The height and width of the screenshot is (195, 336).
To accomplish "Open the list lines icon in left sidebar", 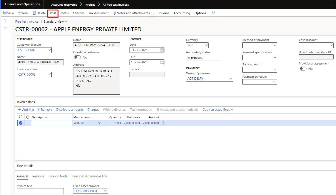I will pos(6,28).
